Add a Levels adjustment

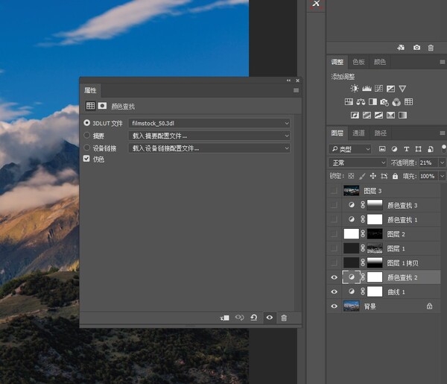[x=367, y=89]
